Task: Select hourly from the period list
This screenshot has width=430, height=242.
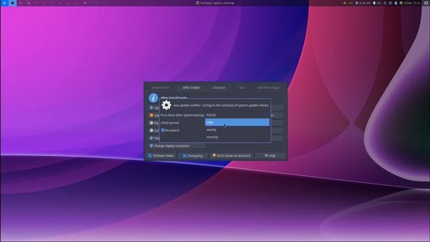Action: tap(237, 115)
